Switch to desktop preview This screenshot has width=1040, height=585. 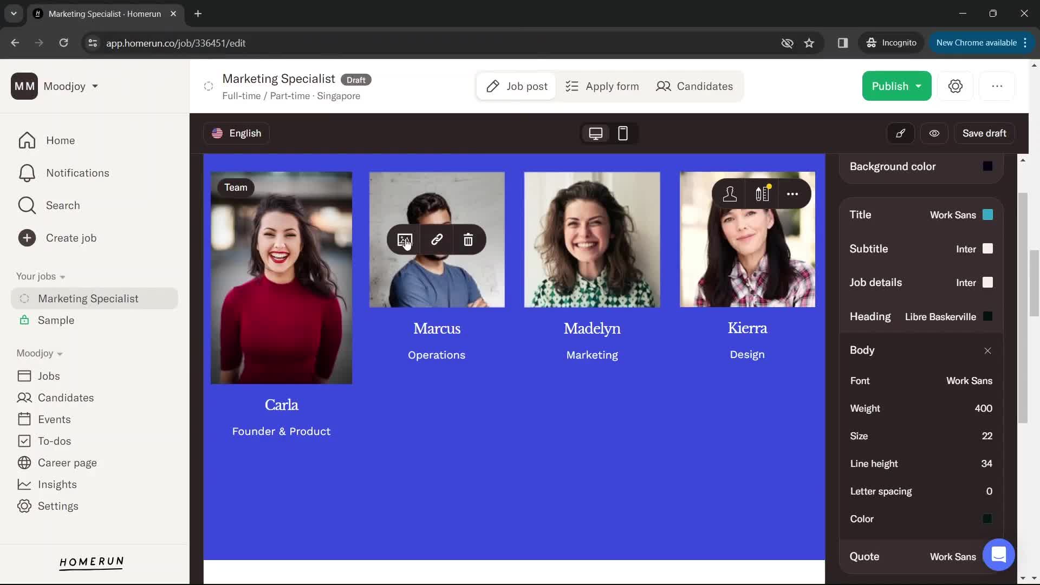coord(596,133)
